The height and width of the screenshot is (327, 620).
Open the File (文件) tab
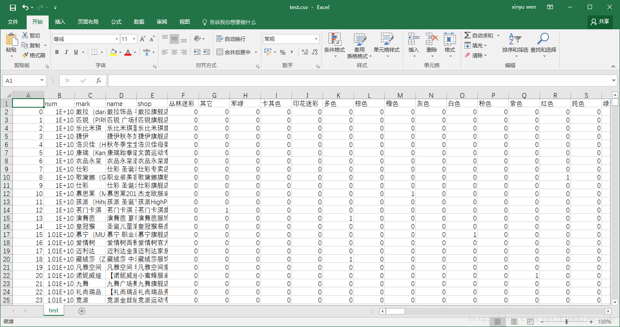tap(13, 22)
